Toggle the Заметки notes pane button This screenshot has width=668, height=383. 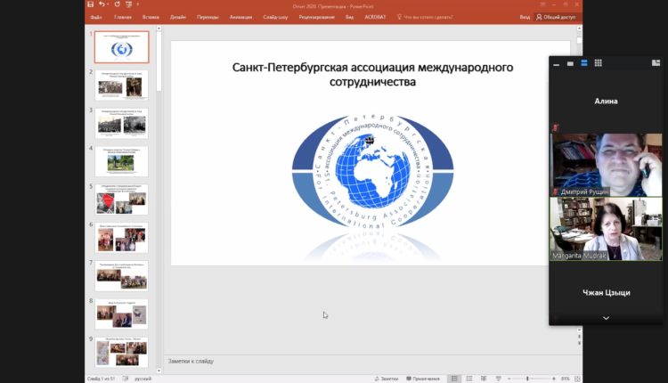tap(386, 379)
